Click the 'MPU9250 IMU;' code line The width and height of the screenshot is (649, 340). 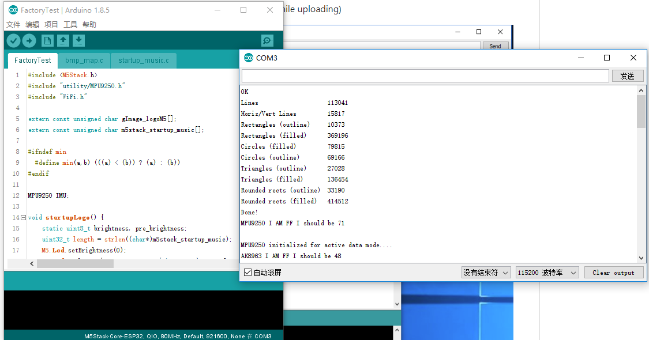click(x=48, y=196)
